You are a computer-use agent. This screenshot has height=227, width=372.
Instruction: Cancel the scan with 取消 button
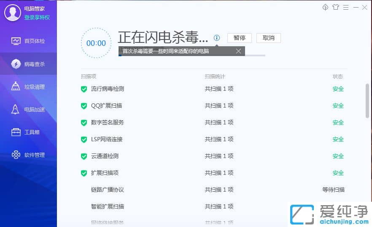[269, 38]
